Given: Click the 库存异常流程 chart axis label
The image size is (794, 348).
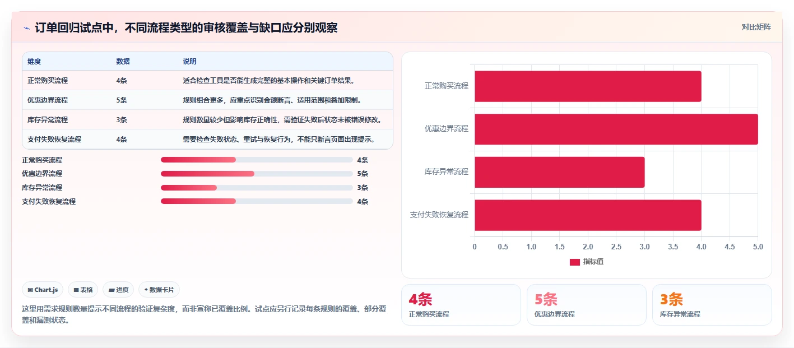Looking at the screenshot, I should pos(446,172).
